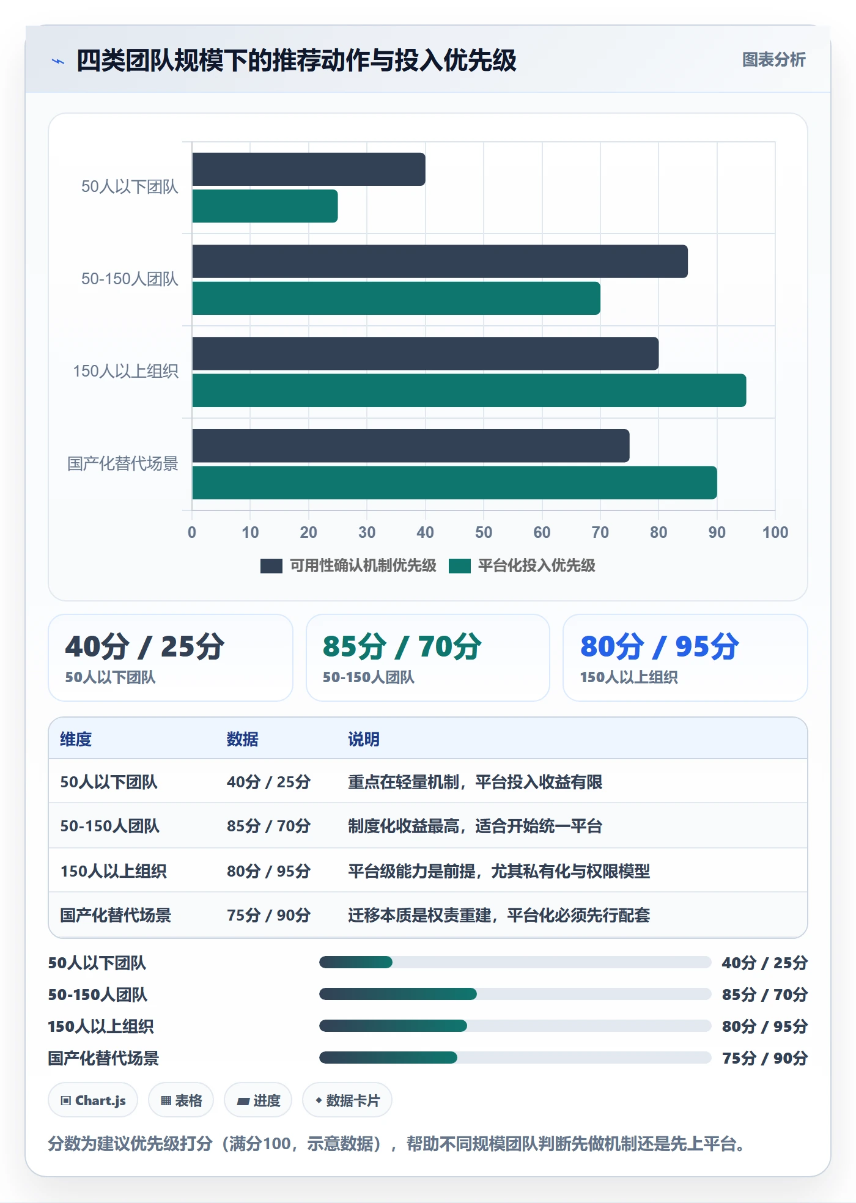This screenshot has width=856, height=1203.
Task: Click the footnote starting with 分数为建议优先级打分
Action: point(396,1143)
